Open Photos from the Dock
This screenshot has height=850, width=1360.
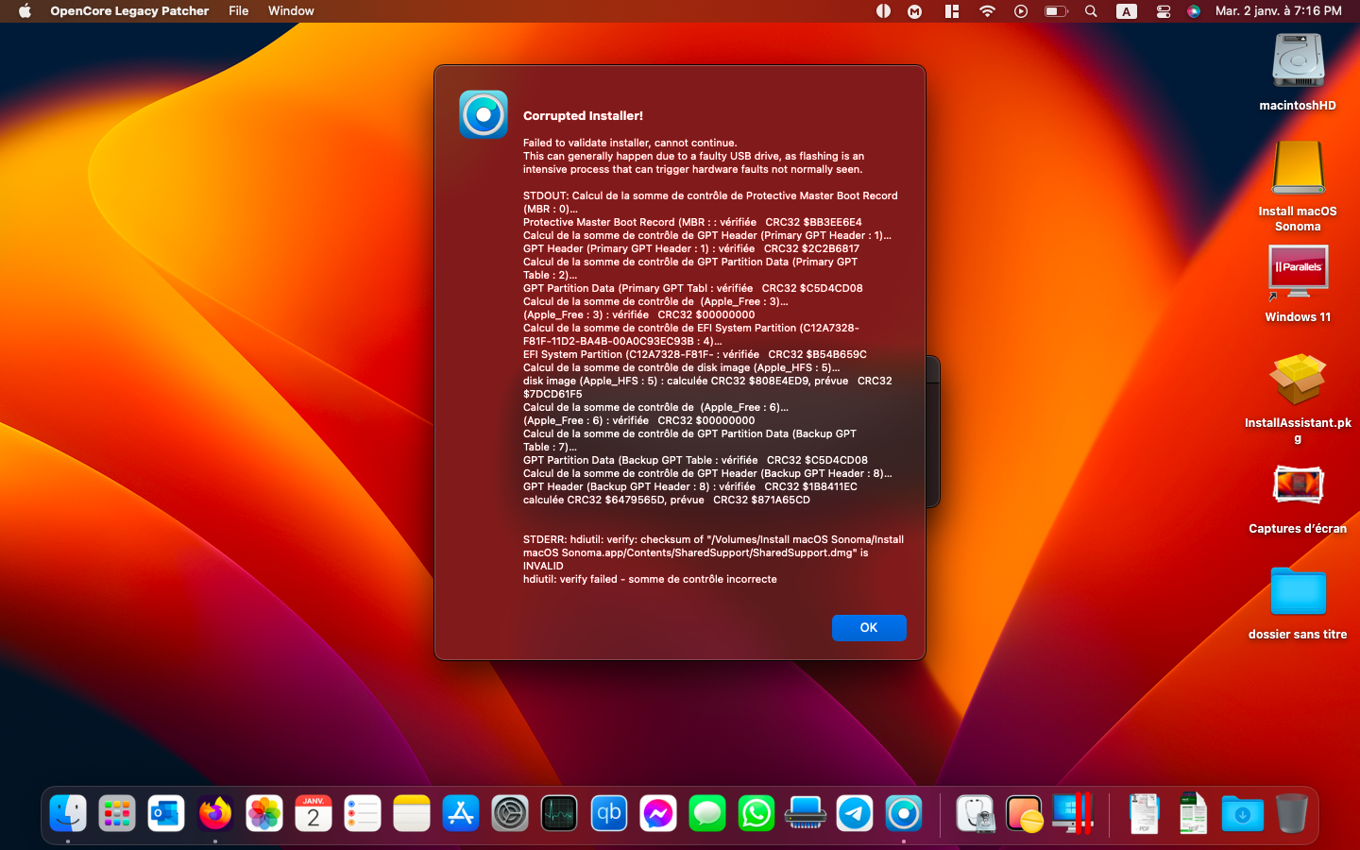(264, 813)
